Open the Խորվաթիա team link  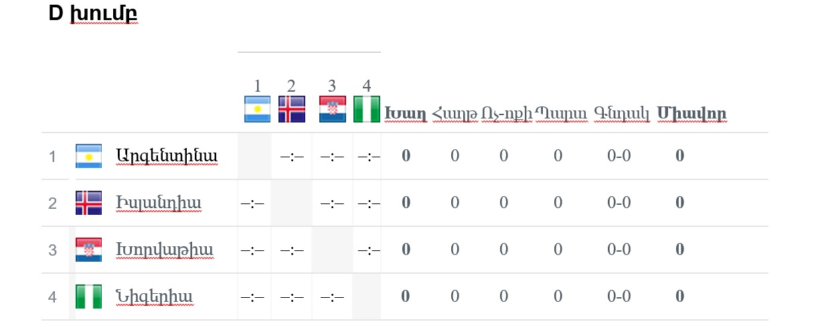[164, 250]
